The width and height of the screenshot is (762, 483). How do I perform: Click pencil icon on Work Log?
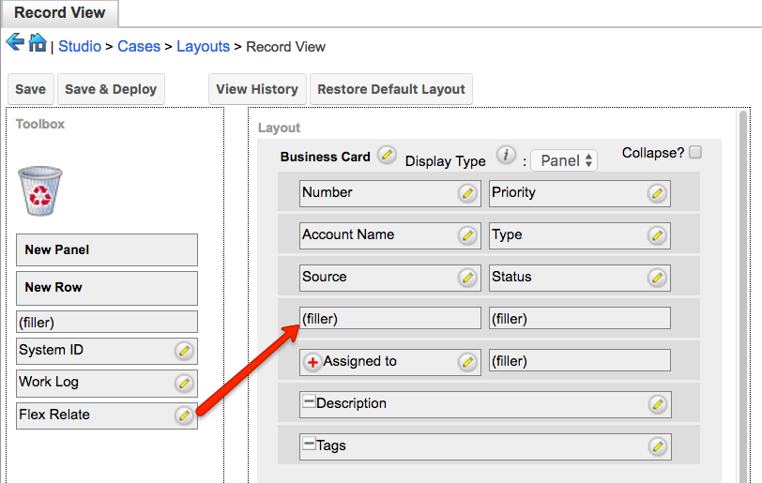tap(184, 383)
